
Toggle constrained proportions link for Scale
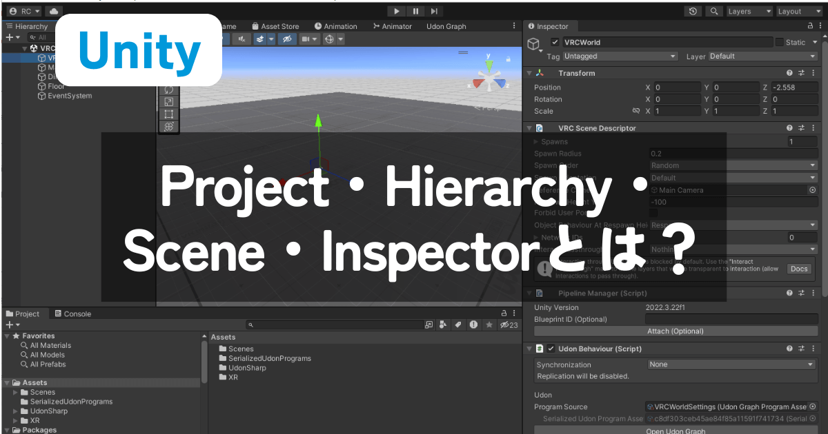pyautogui.click(x=636, y=111)
